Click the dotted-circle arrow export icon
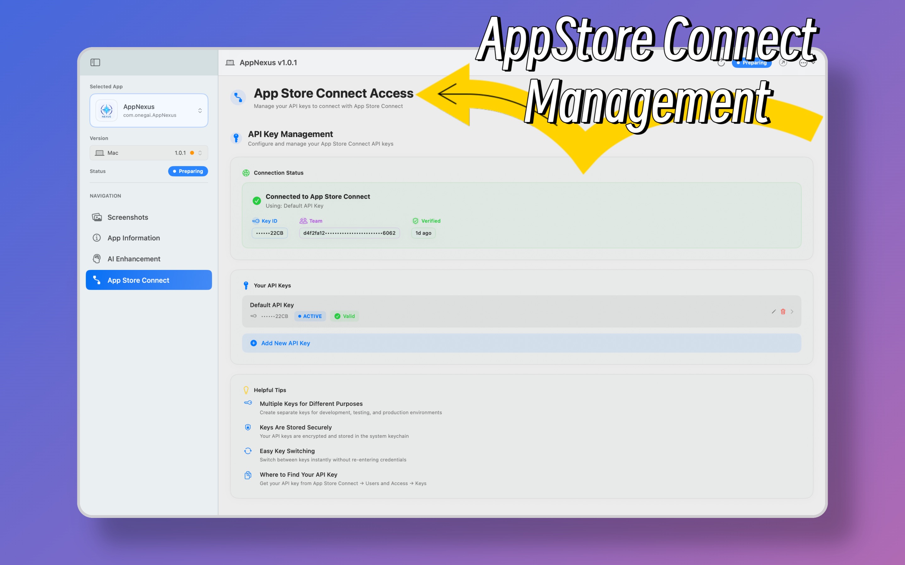The image size is (905, 565). (x=783, y=63)
